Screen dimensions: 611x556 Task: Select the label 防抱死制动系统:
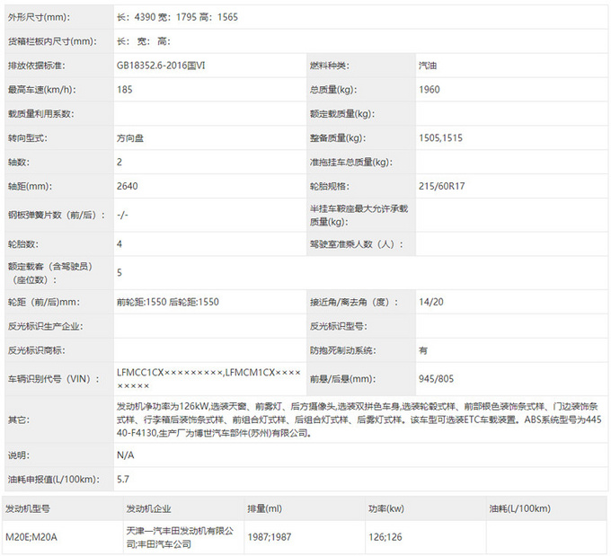click(343, 350)
